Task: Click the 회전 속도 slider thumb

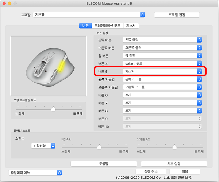Action: pyautogui.click(x=99, y=147)
